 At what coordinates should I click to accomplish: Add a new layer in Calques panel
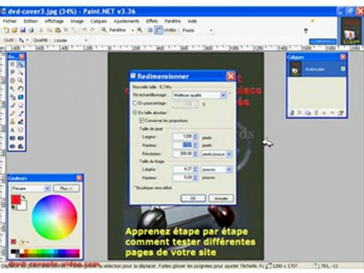[x=292, y=113]
